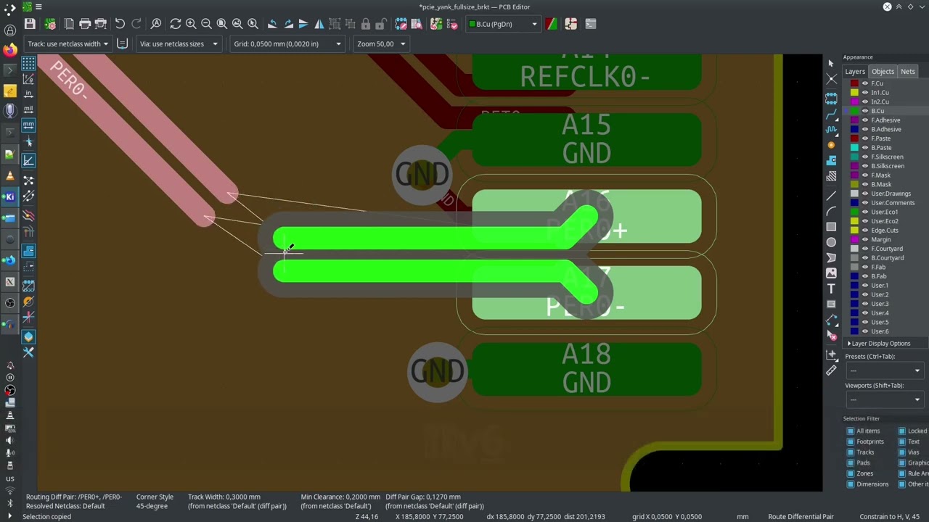Activate the Delete items tool

pyautogui.click(x=831, y=335)
